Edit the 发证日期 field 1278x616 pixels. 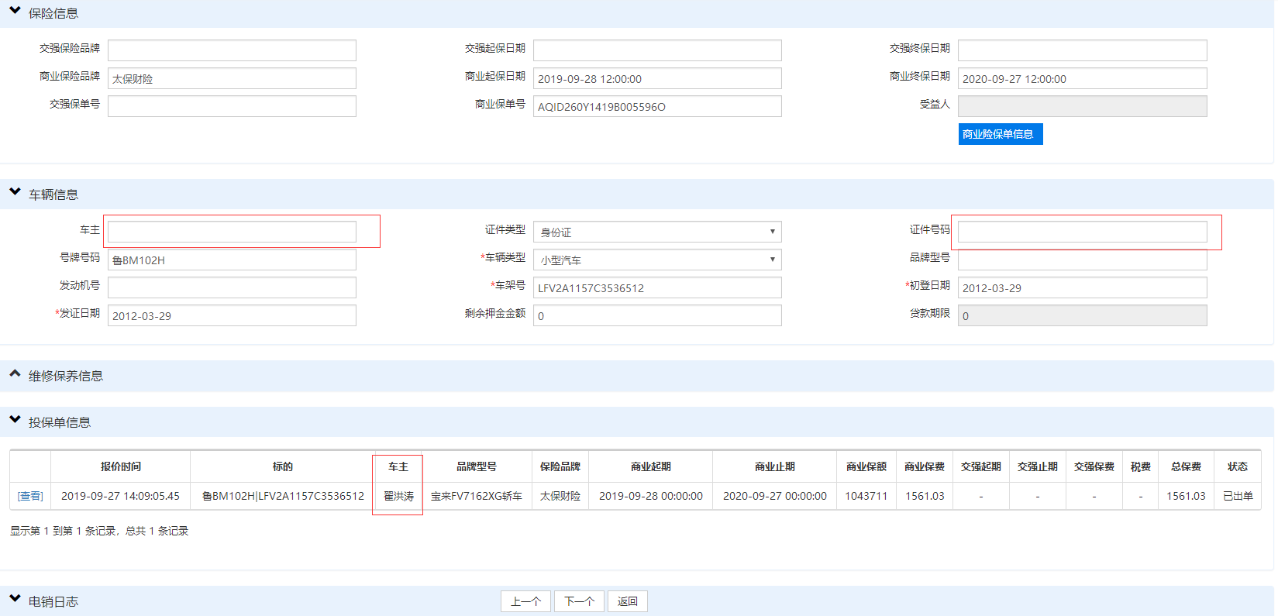click(x=232, y=315)
